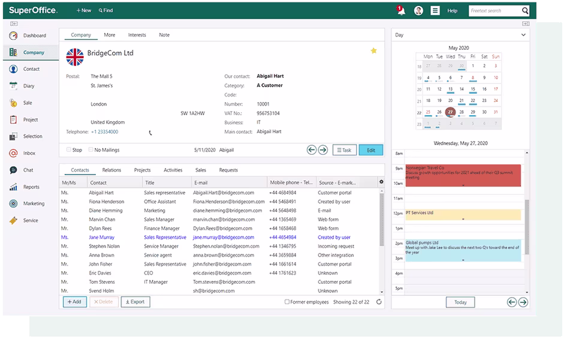
Task: Open the Inbox at-sign icon
Action: click(13, 153)
